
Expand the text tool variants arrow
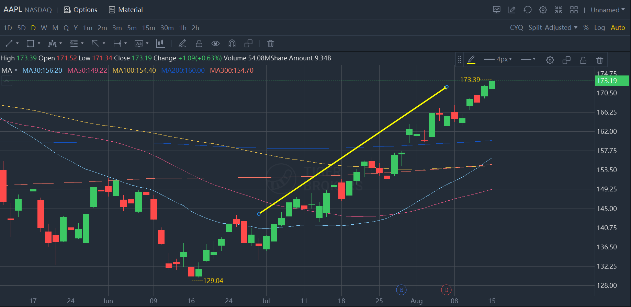(x=147, y=43)
